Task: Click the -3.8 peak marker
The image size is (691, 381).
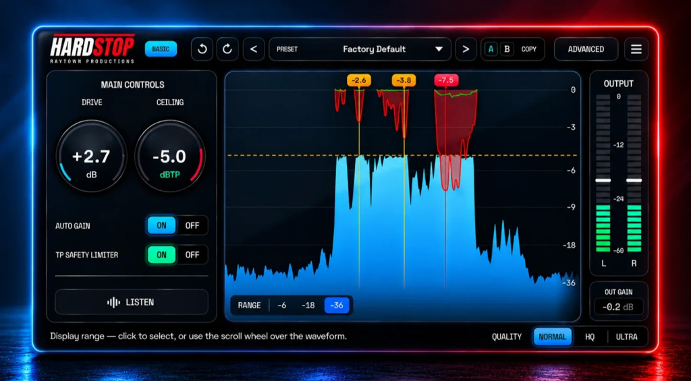Action: point(404,80)
